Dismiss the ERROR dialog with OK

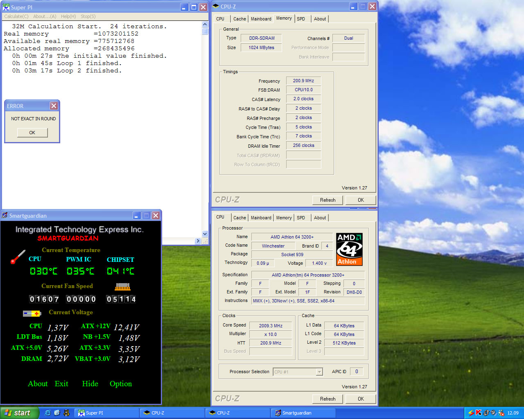(x=32, y=133)
